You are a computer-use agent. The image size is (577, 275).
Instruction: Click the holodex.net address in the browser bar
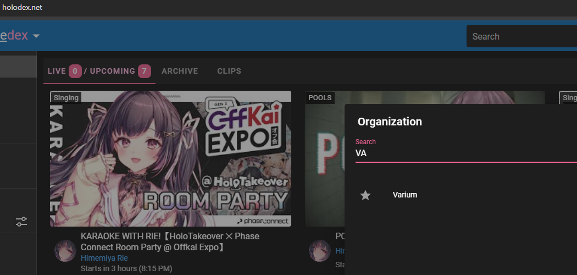coord(23,7)
